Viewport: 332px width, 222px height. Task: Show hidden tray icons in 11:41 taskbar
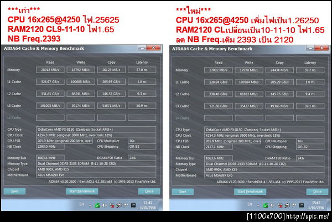point(90,205)
